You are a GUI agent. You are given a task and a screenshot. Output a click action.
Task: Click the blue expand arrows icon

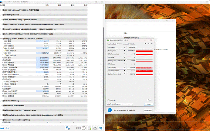point(2,128)
